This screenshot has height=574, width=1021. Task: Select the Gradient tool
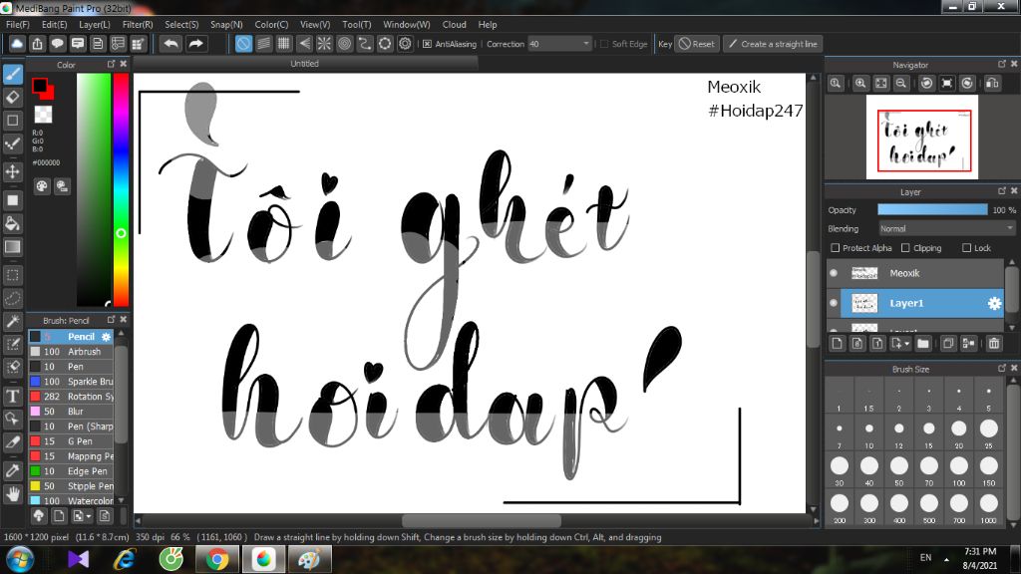(12, 247)
